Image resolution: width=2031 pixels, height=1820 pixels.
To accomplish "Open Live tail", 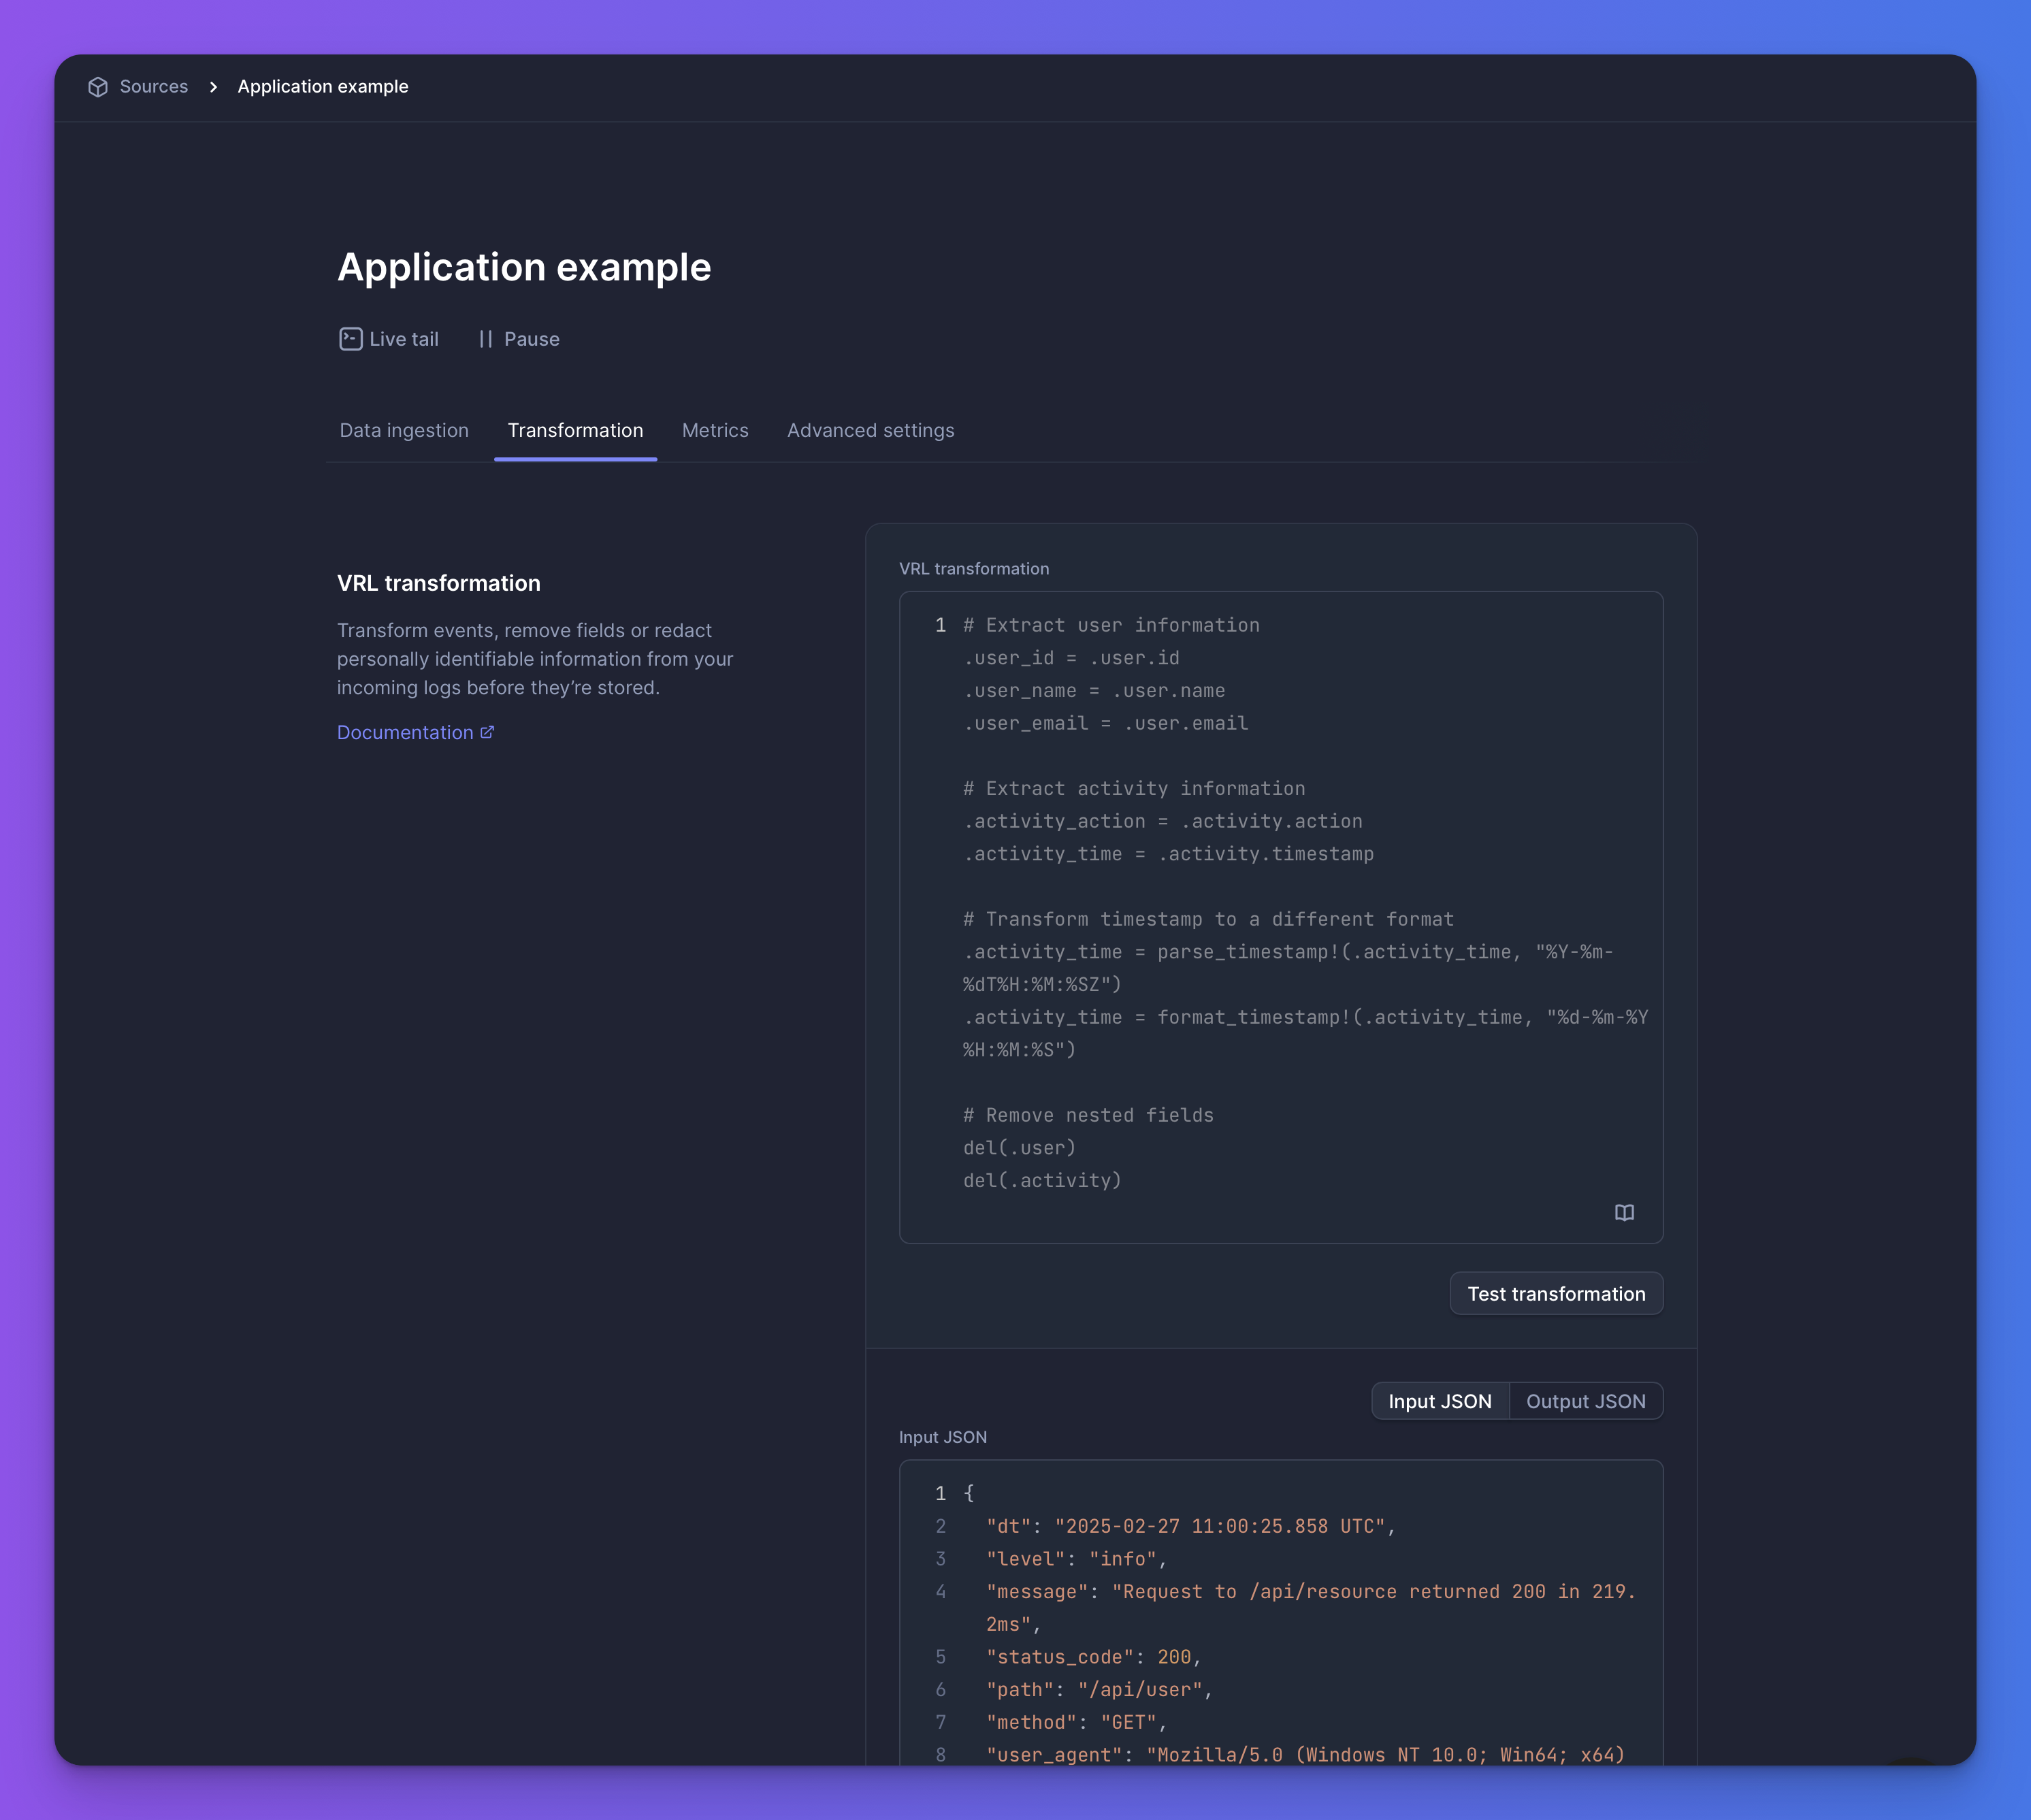I will [389, 339].
